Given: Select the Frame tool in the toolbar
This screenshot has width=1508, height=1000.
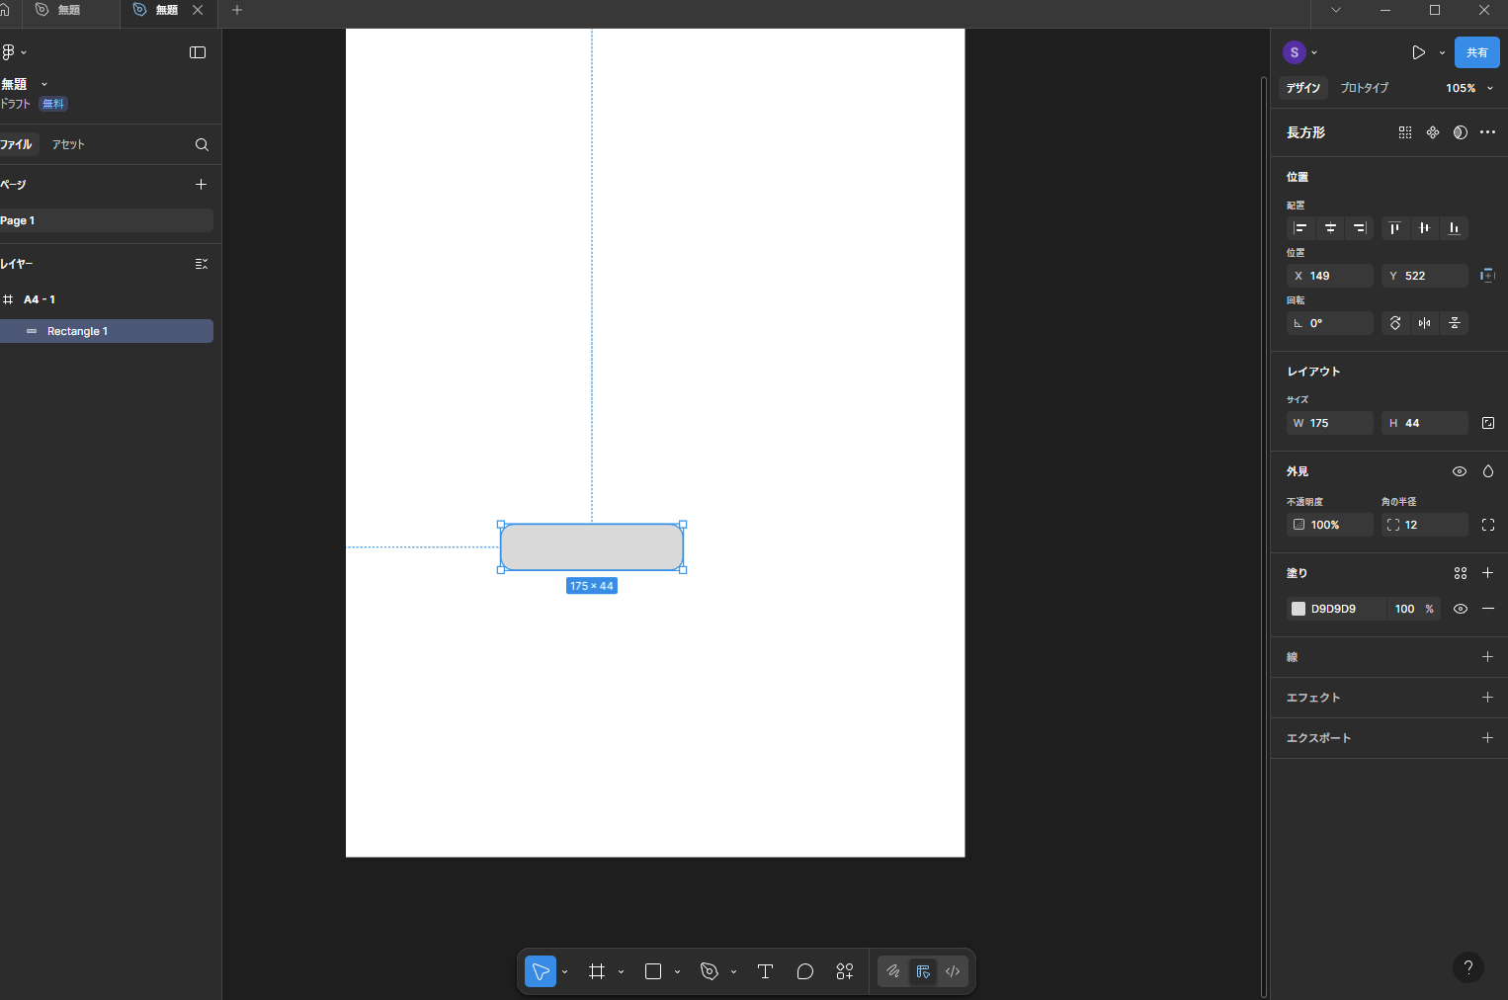Looking at the screenshot, I should [597, 971].
